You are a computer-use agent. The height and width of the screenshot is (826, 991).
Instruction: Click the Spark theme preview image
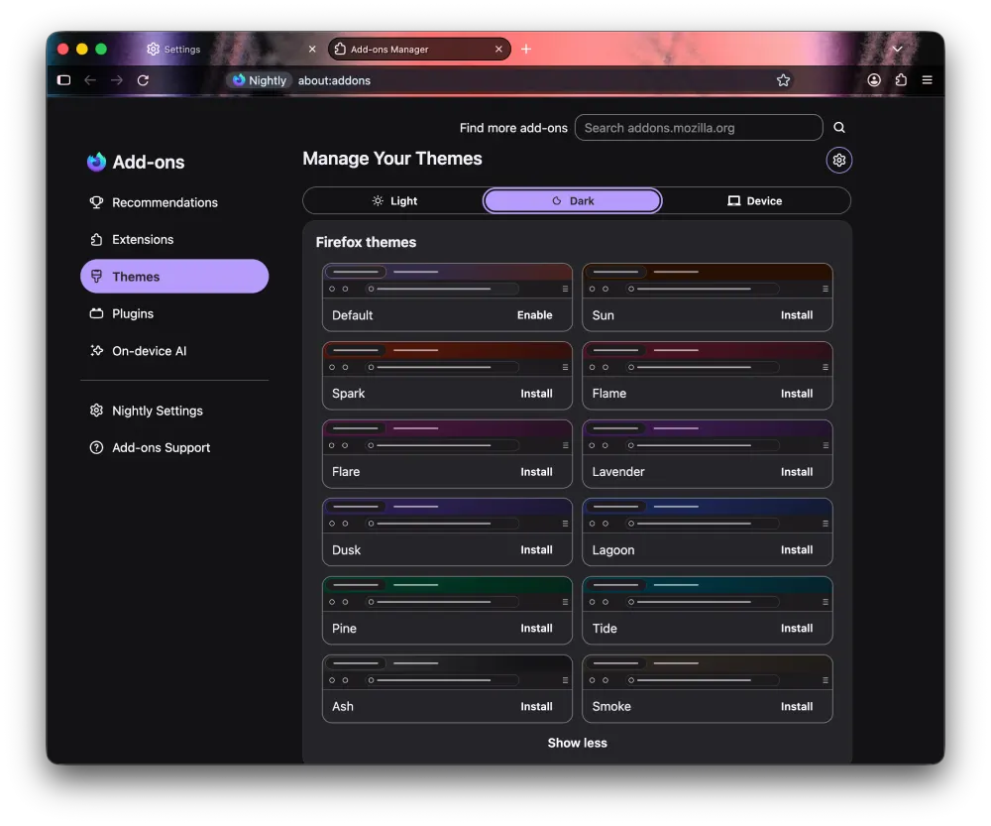pos(448,359)
